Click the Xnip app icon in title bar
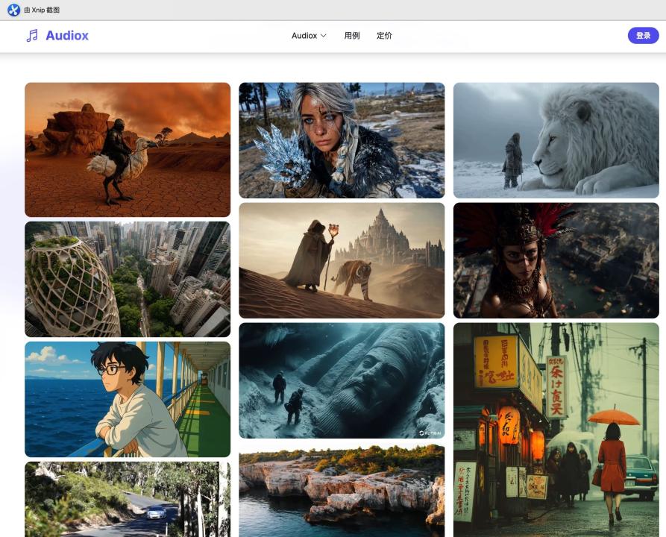Viewport: 666px width, 537px height. (13, 10)
